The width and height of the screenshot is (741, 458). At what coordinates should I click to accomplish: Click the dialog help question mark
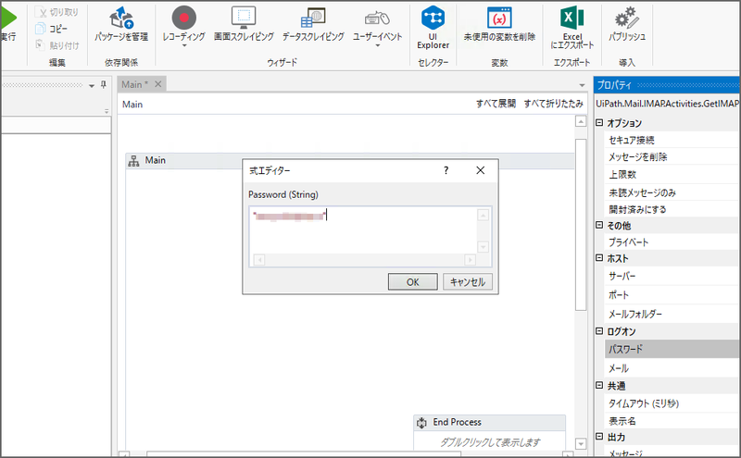click(x=446, y=170)
